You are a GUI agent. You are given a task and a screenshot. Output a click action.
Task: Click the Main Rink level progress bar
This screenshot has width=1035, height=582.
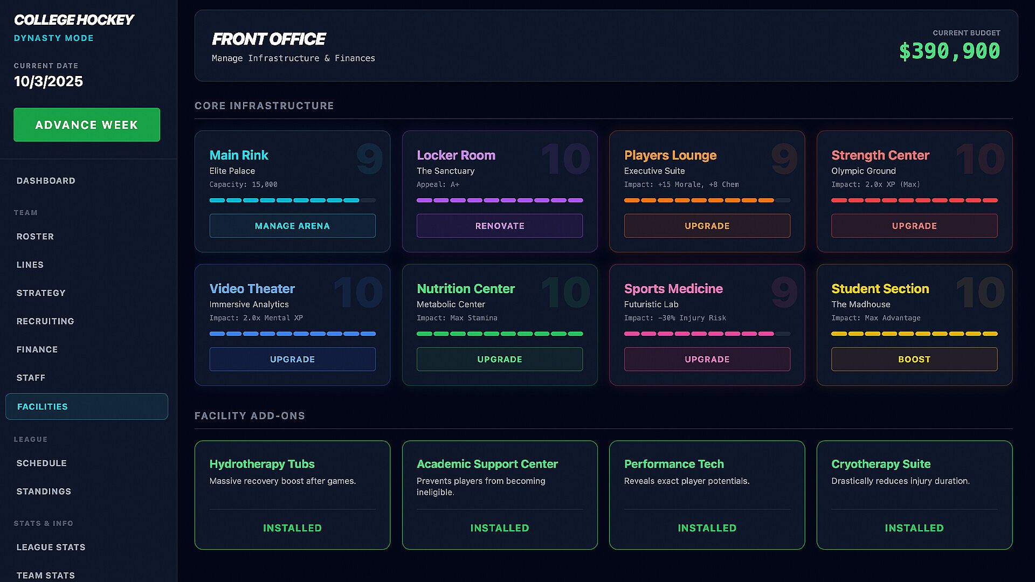(x=292, y=200)
